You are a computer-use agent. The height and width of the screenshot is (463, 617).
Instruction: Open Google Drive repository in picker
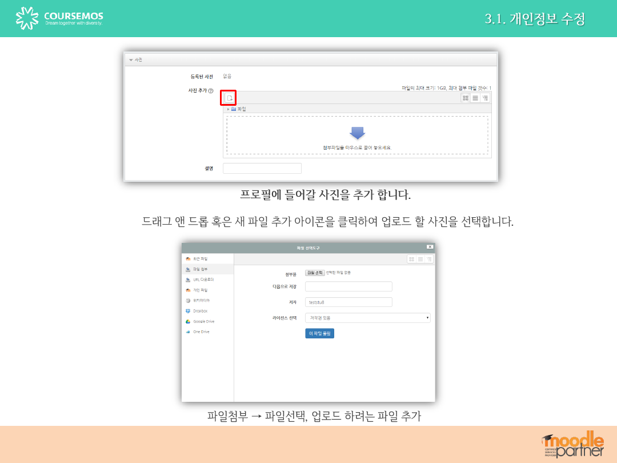[203, 321]
